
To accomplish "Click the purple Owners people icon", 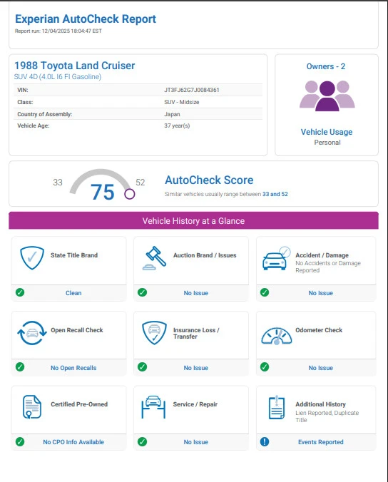I will (x=327, y=96).
